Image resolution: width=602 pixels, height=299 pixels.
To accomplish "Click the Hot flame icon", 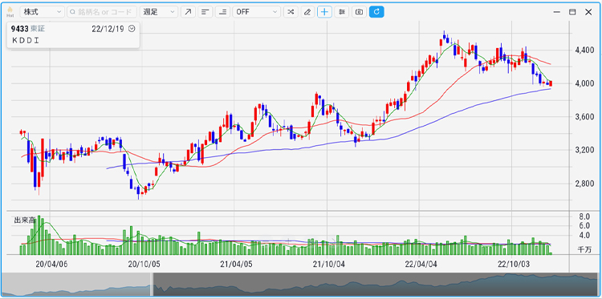I will 10,12.
